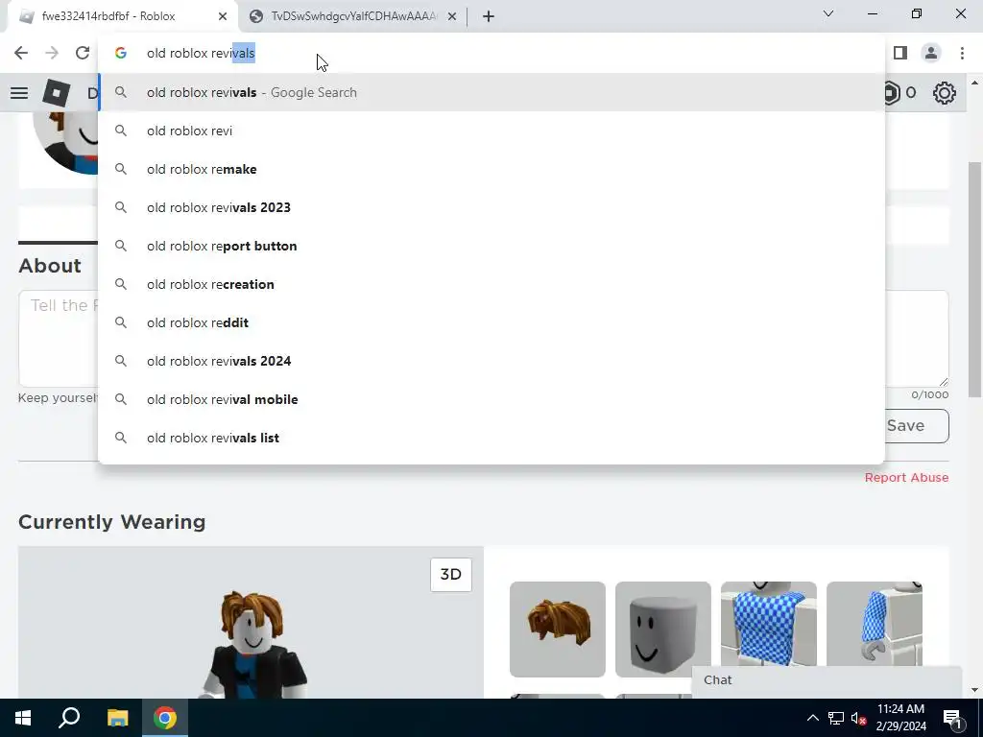The width and height of the screenshot is (983, 737).
Task: Open the brown hair item thumbnail
Action: pyautogui.click(x=558, y=630)
